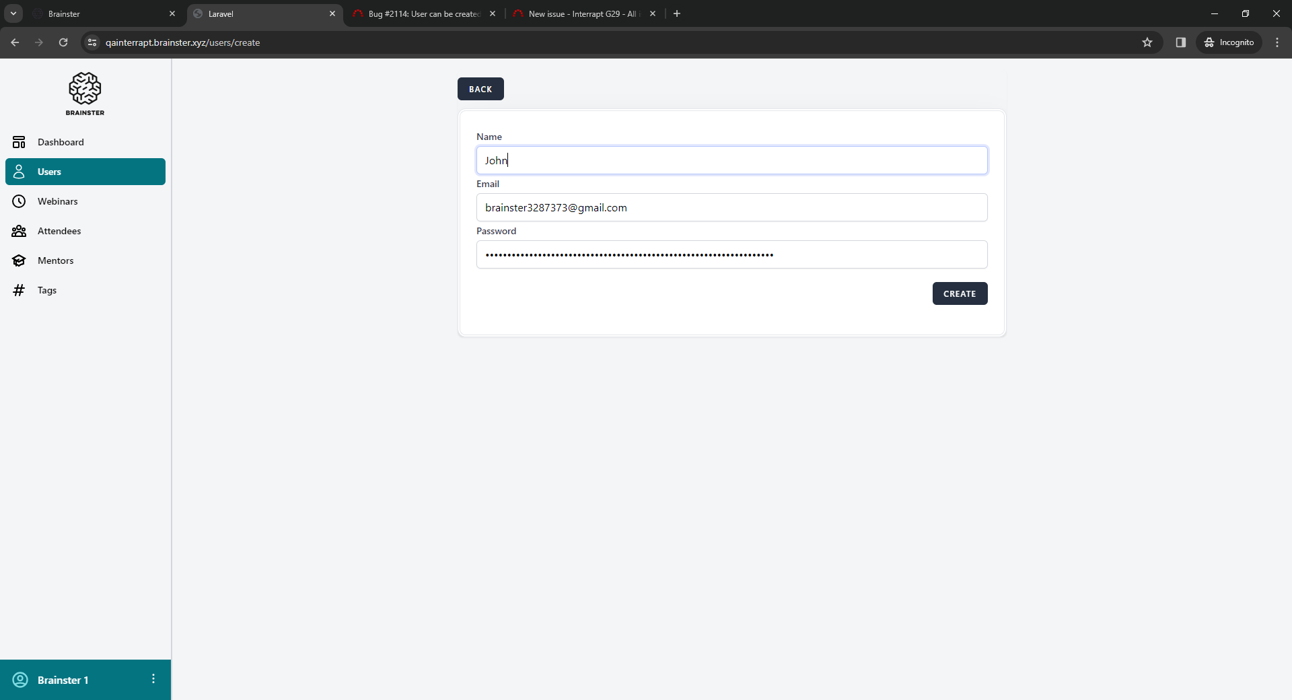Open Webinars via the clock icon
Screen dimensions: 1292x700
19,201
